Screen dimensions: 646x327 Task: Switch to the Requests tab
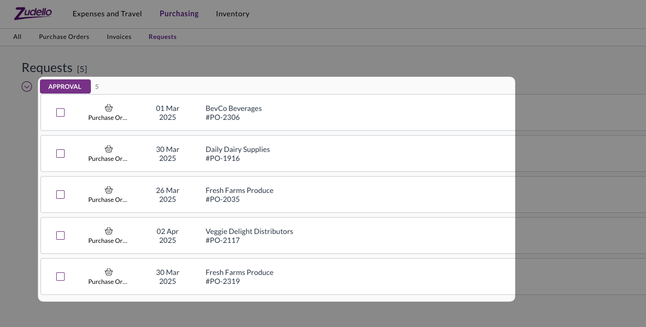tap(163, 37)
